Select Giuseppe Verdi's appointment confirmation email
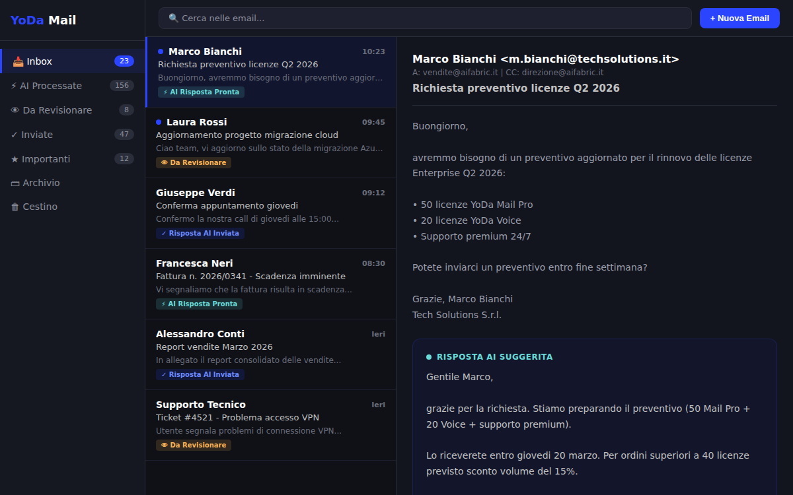This screenshot has height=495, width=793. [270, 206]
